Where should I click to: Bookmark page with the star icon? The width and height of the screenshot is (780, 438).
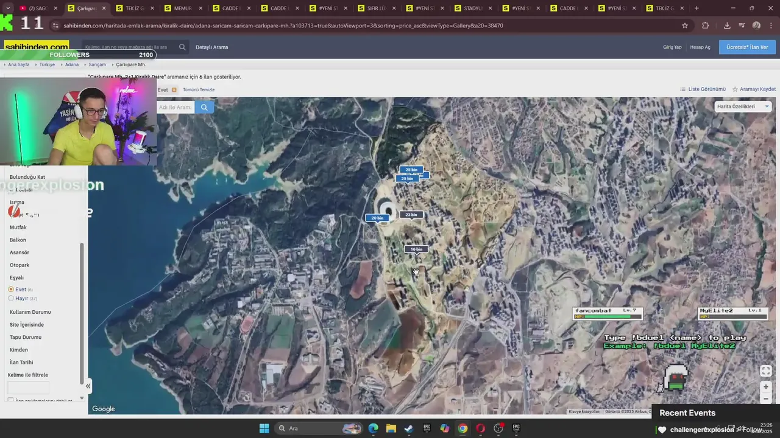coord(685,26)
